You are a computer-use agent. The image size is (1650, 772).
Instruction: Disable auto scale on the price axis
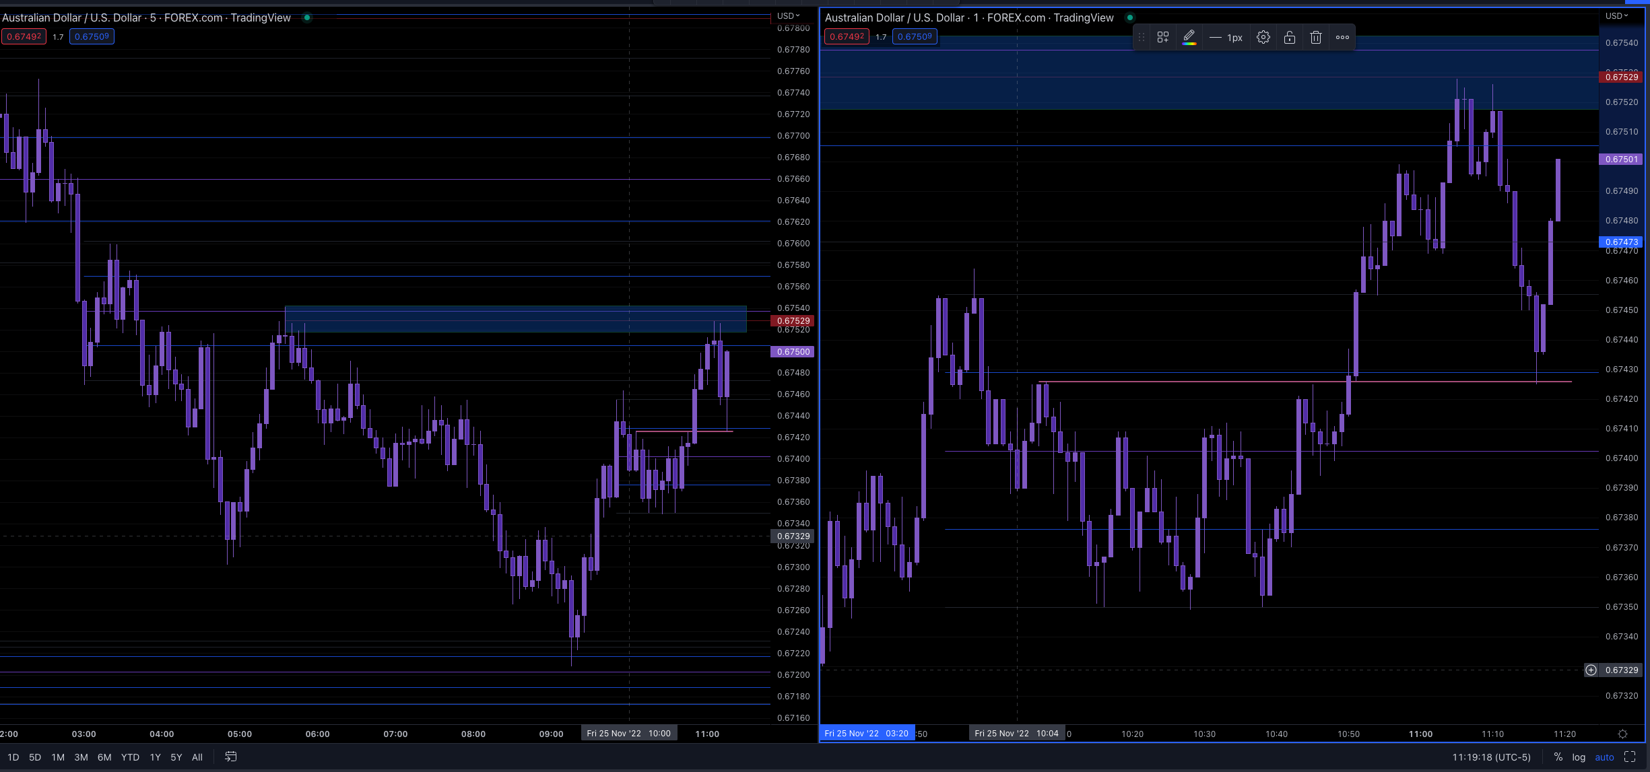coord(1603,757)
